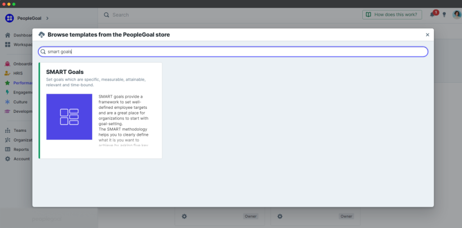Click the notification badge showing 1

click(436, 12)
